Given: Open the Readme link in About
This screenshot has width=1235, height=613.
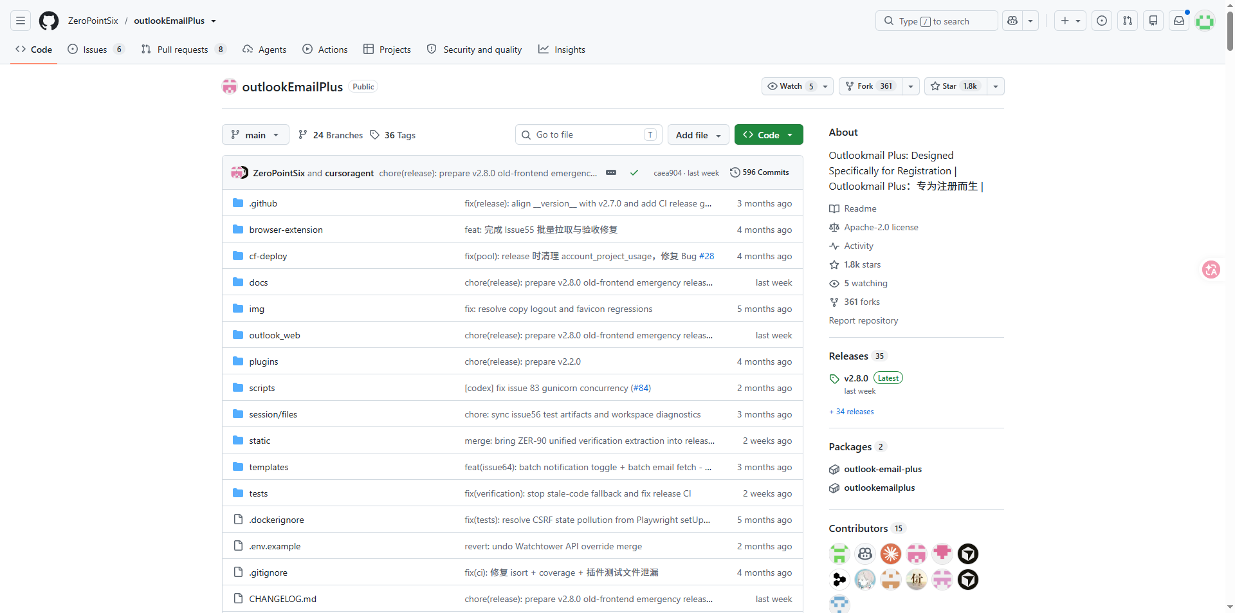Looking at the screenshot, I should coord(853,208).
